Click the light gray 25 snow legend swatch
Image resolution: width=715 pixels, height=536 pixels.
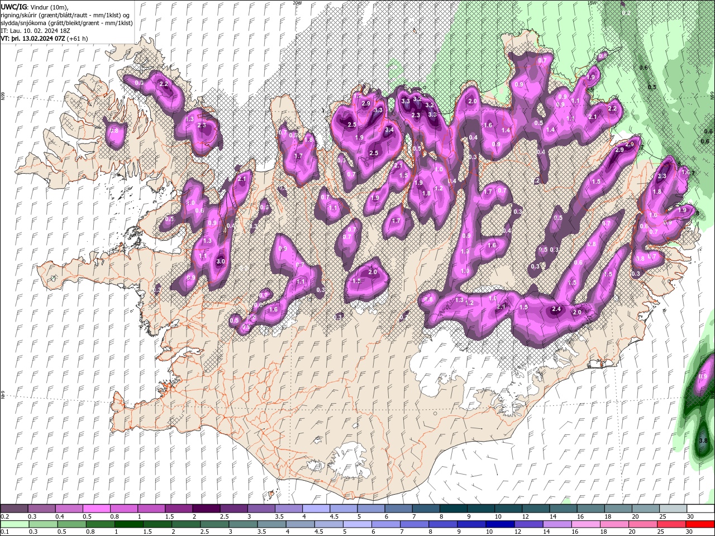click(673, 509)
